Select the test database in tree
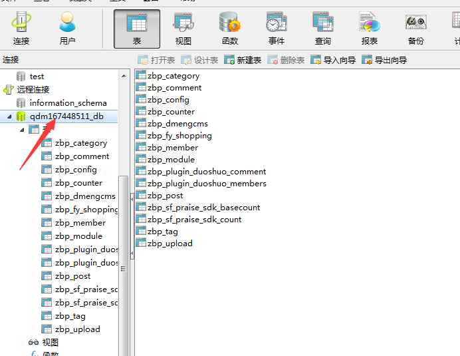This screenshot has width=460, height=356. [37, 77]
